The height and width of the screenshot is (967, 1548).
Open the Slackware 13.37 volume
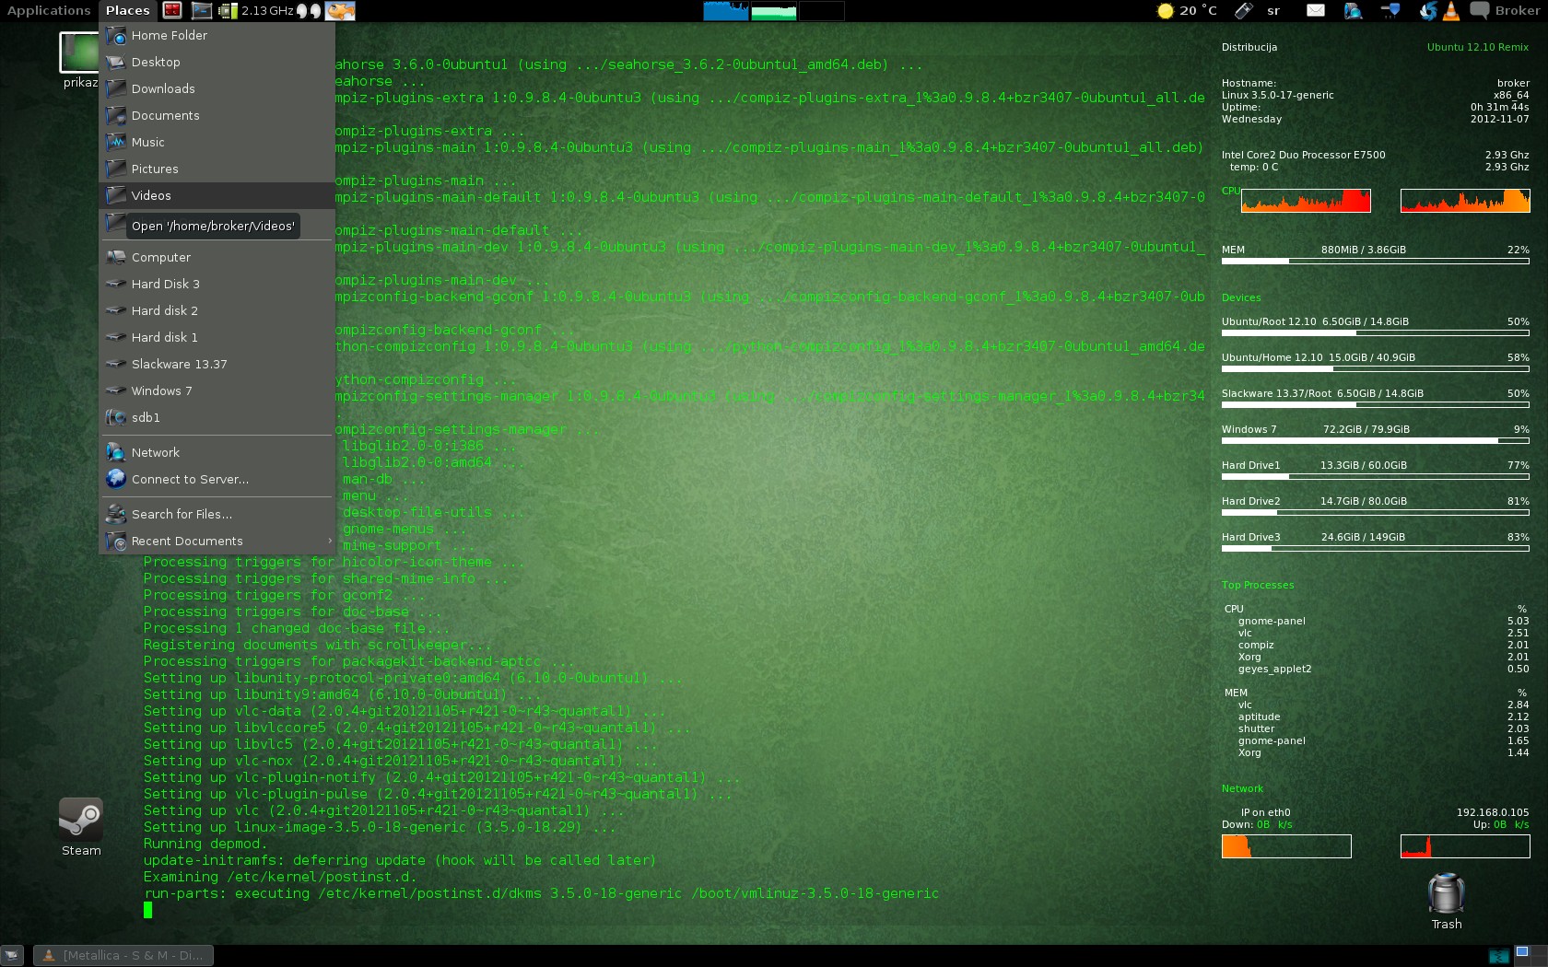[217, 364]
